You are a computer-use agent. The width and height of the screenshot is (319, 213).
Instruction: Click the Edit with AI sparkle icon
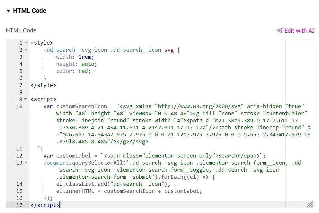tap(280, 30)
